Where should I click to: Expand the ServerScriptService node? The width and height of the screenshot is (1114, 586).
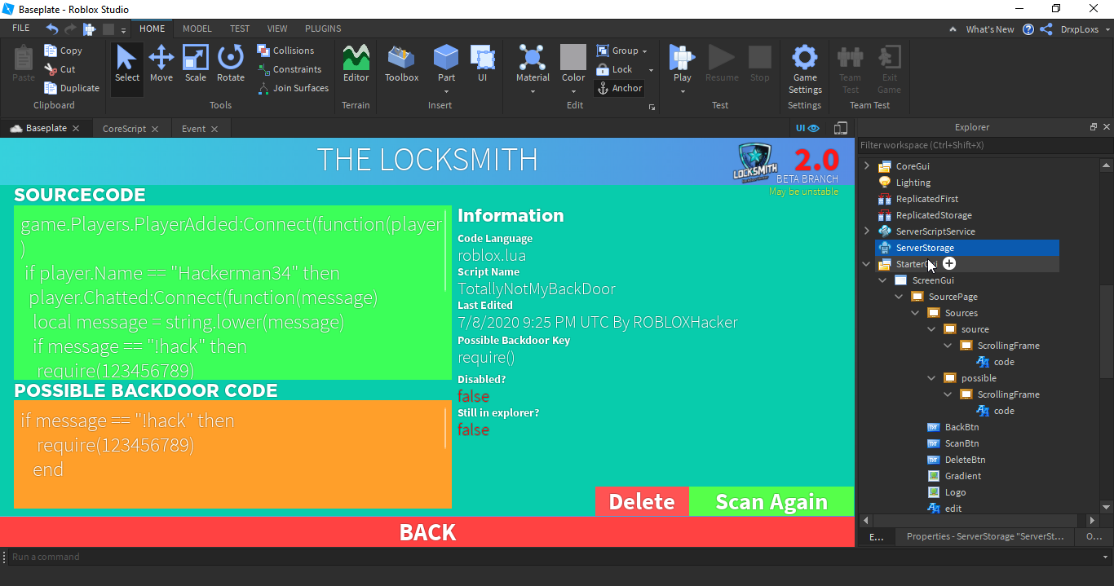click(867, 231)
